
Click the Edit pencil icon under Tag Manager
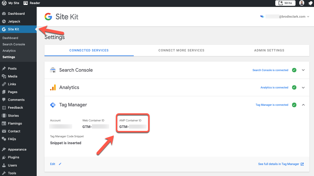click(60, 164)
